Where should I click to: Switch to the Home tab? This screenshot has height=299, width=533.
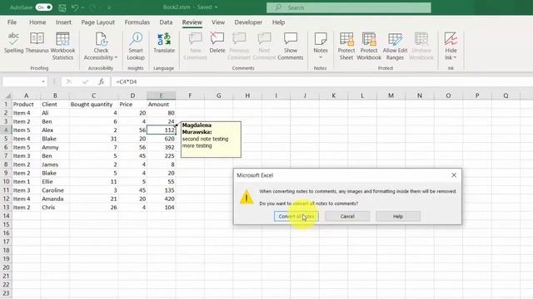click(37, 22)
